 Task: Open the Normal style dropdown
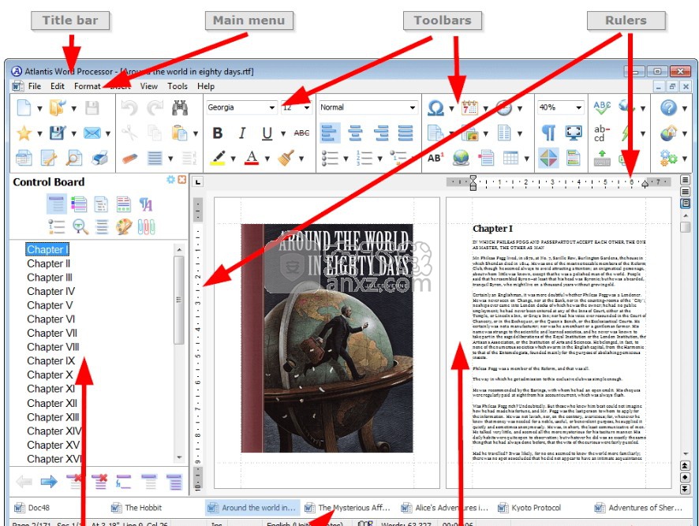pyautogui.click(x=413, y=107)
